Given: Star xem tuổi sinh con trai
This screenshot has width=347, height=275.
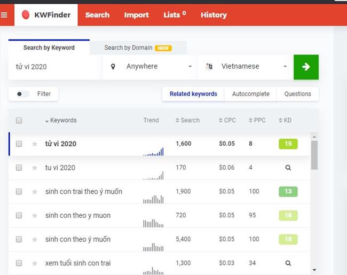Looking at the screenshot, I should coord(35,263).
